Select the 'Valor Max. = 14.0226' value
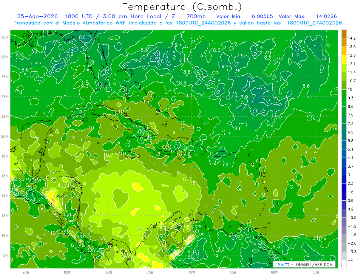The image size is (358, 276). pyautogui.click(x=308, y=16)
